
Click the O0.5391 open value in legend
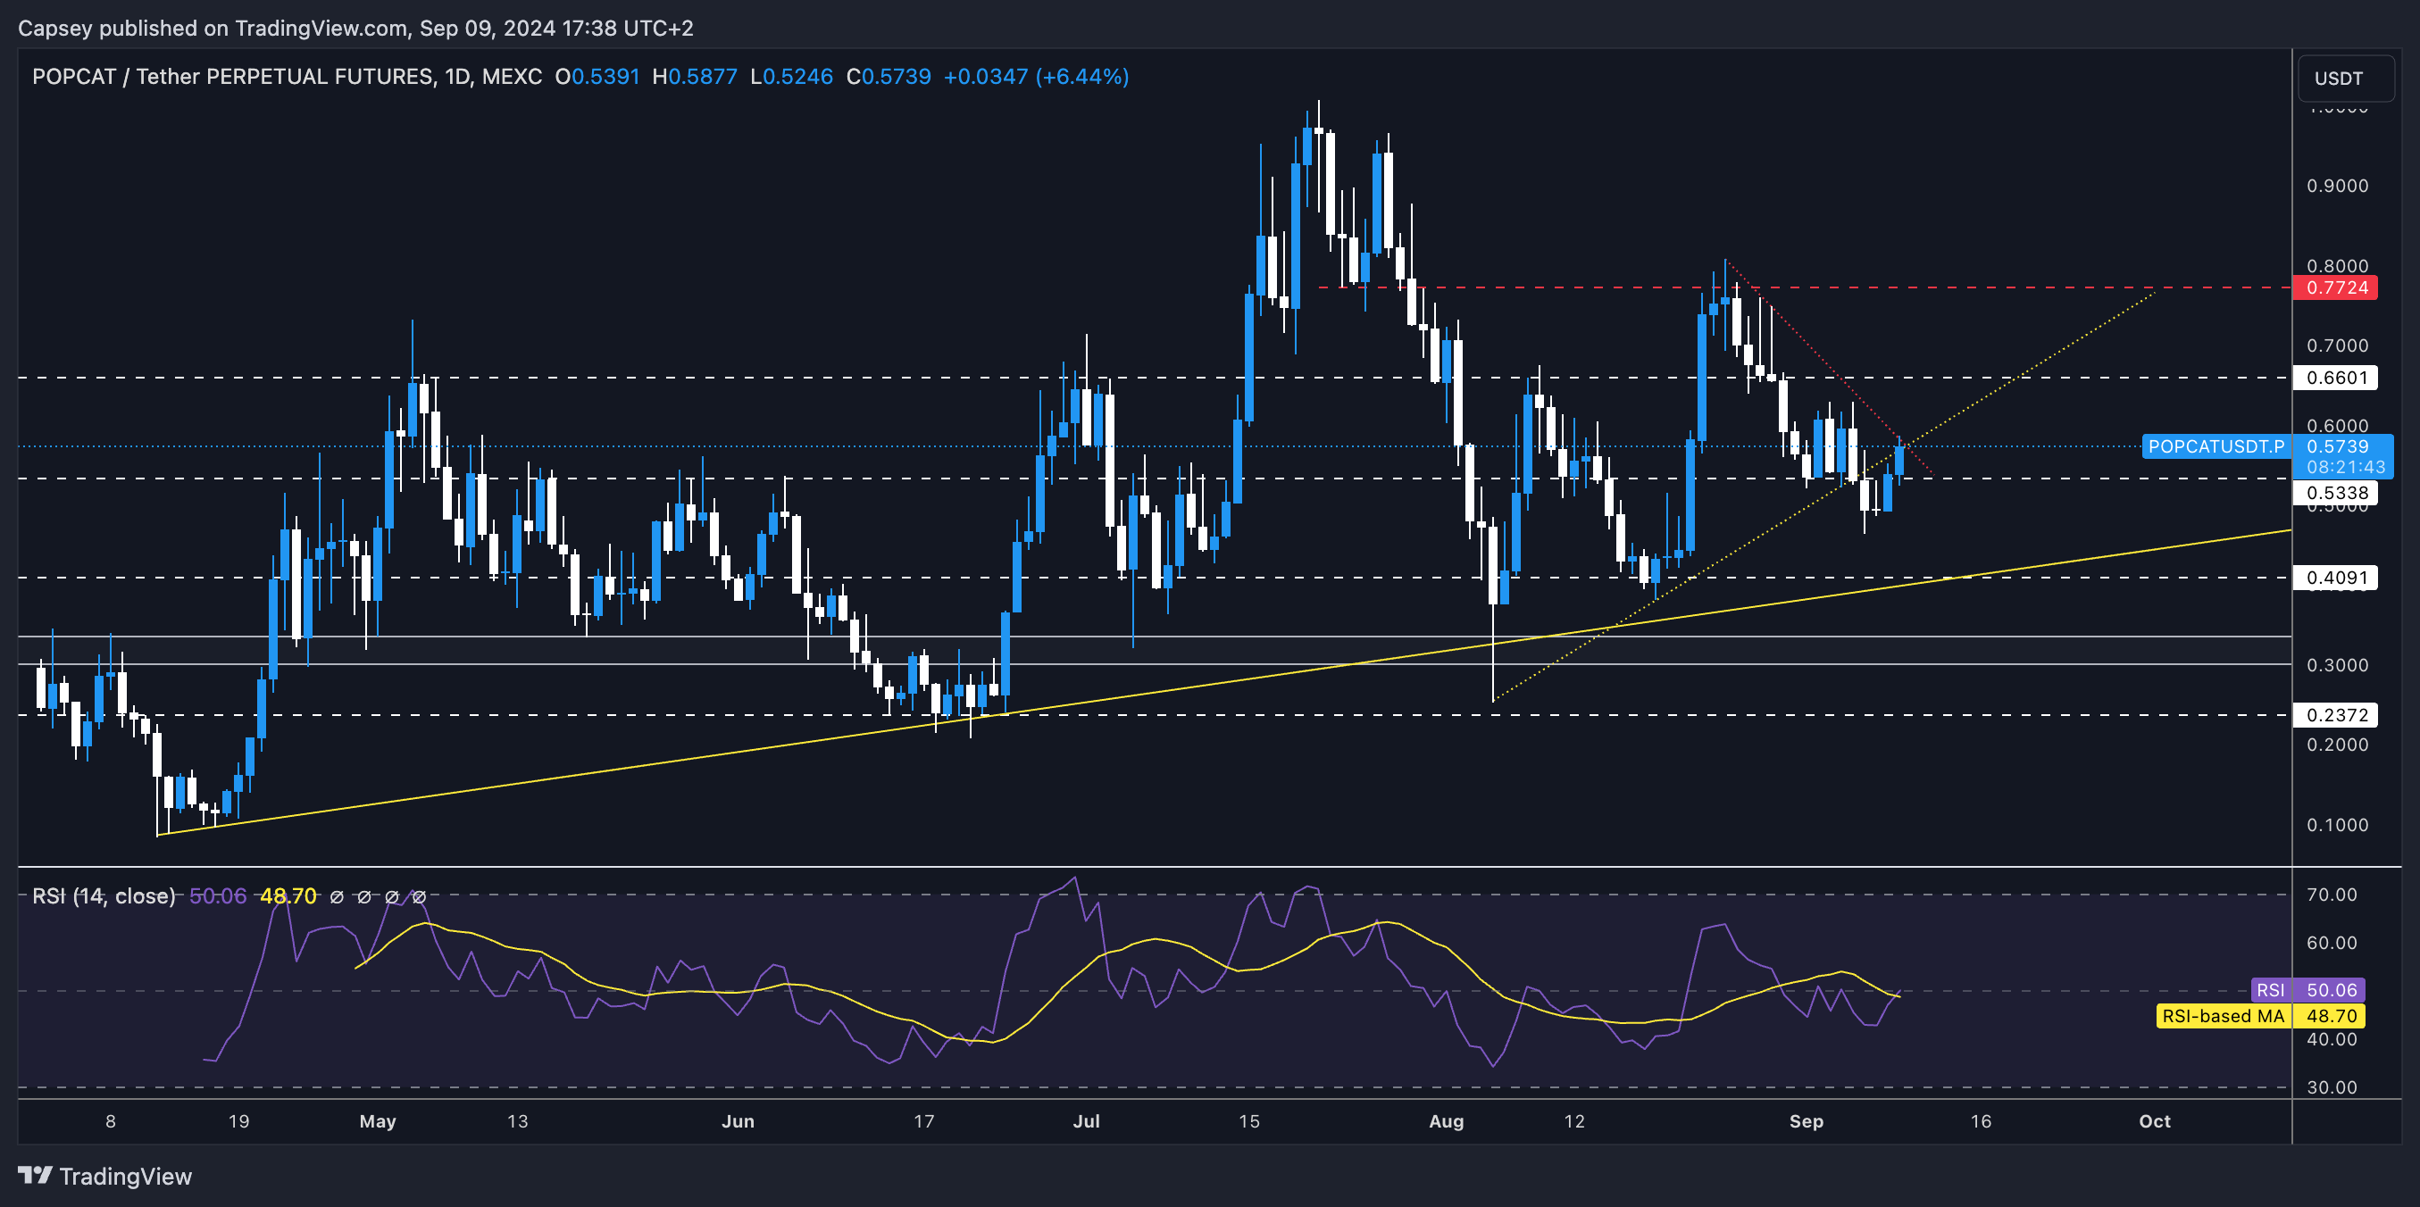(598, 77)
